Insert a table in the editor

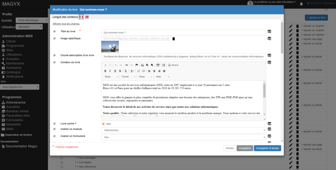[158, 65]
